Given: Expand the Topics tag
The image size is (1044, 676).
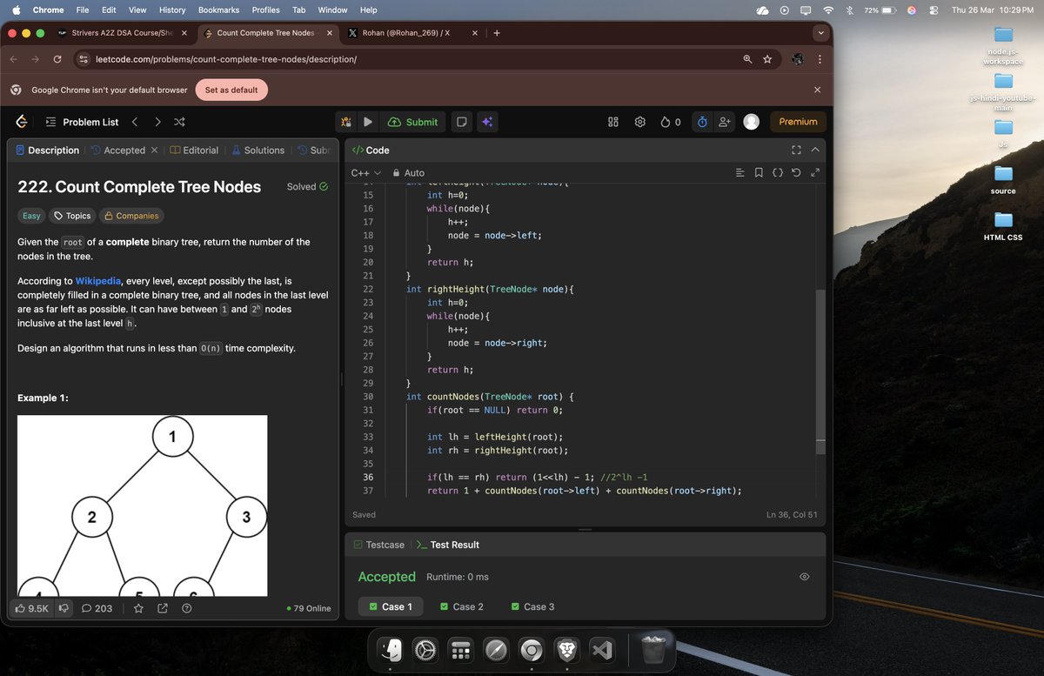Looking at the screenshot, I should pyautogui.click(x=72, y=216).
